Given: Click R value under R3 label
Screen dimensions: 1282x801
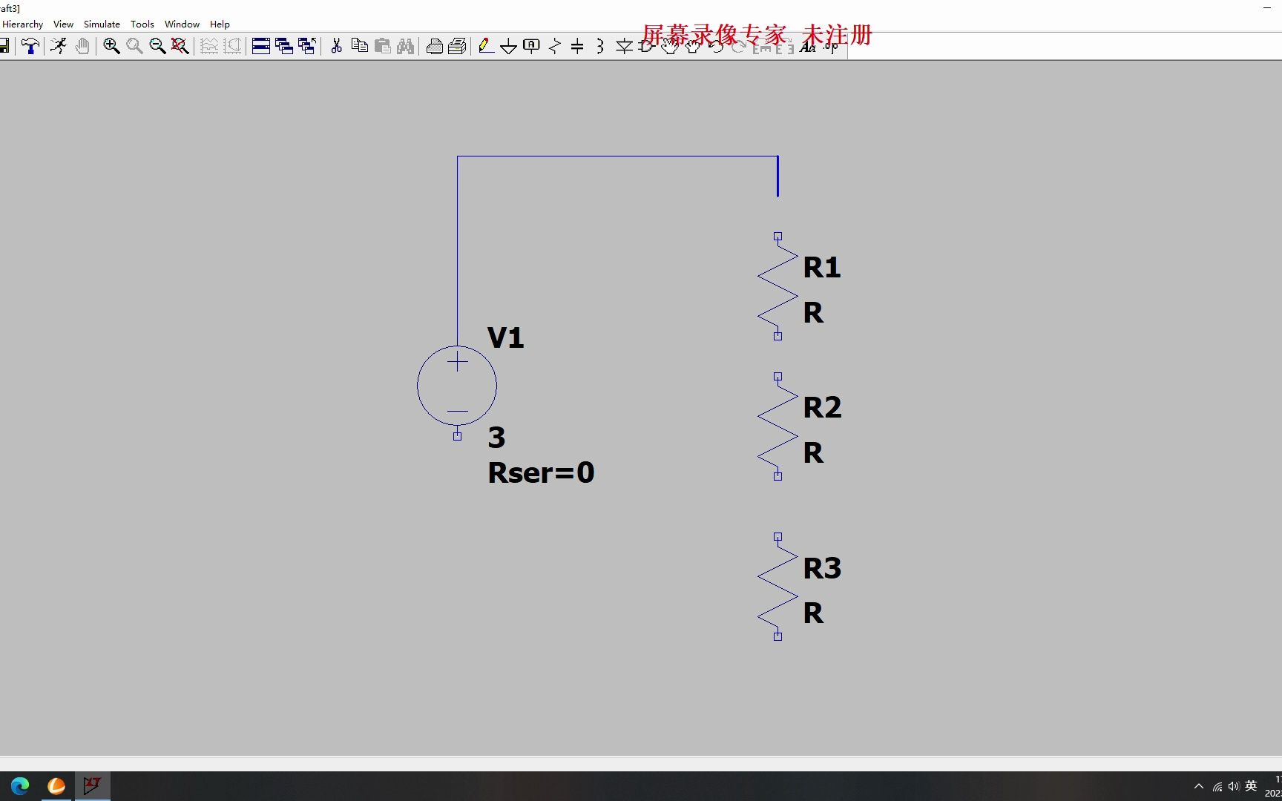Looking at the screenshot, I should (813, 613).
